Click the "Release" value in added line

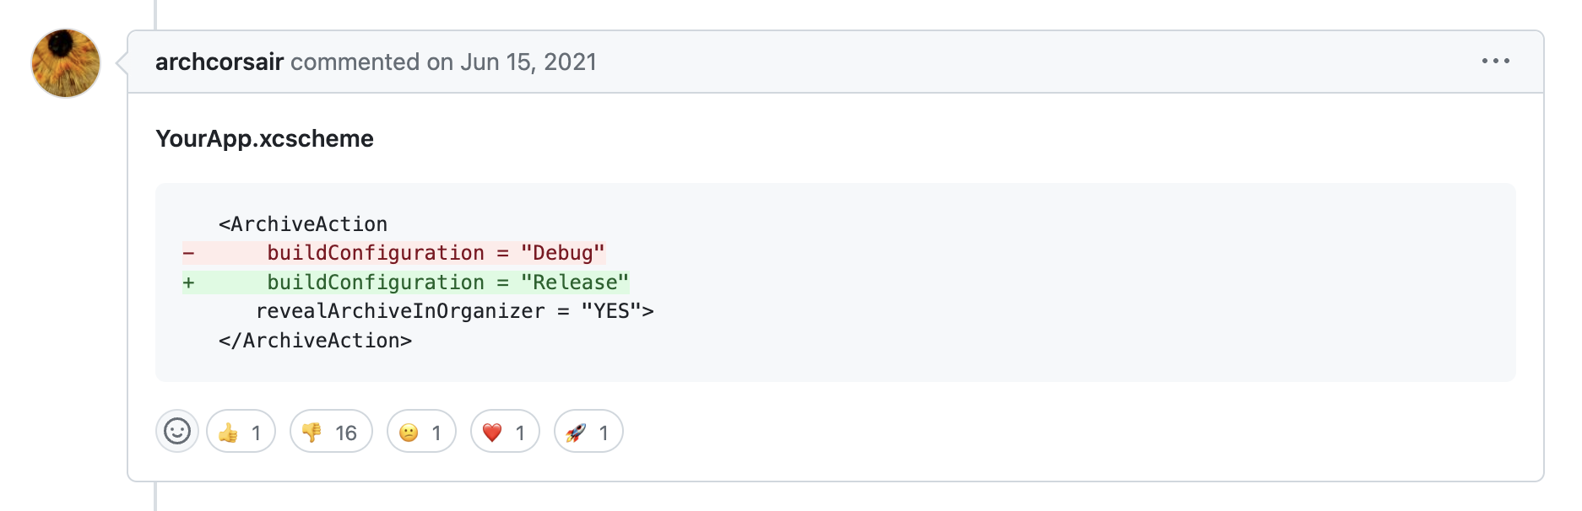[575, 282]
